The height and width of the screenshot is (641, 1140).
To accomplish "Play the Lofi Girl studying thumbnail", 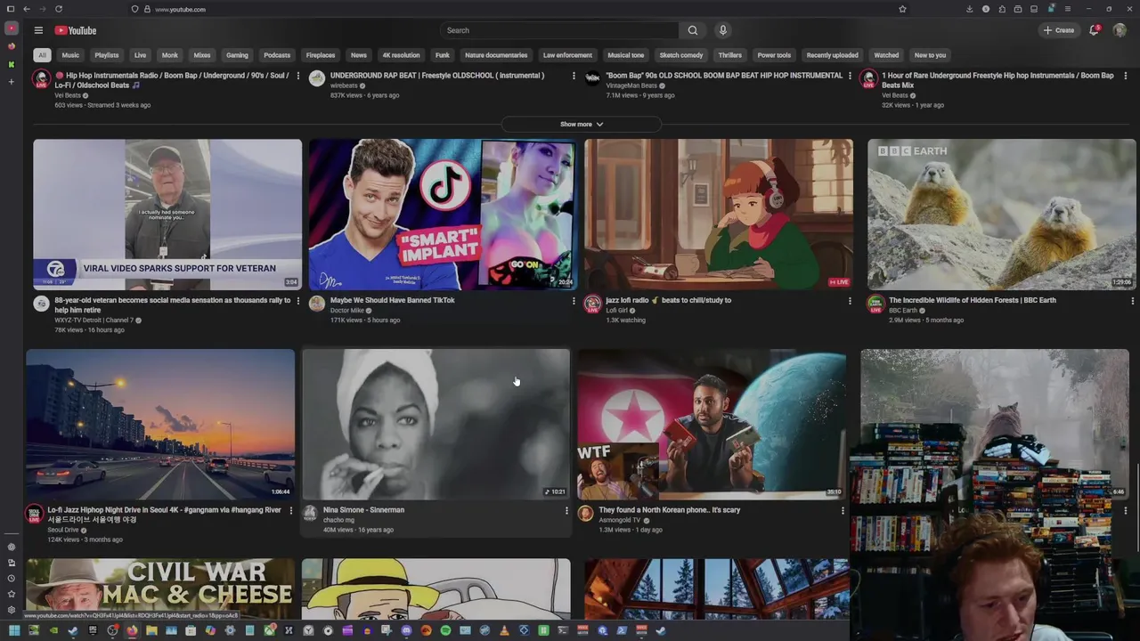I will coord(719,215).
